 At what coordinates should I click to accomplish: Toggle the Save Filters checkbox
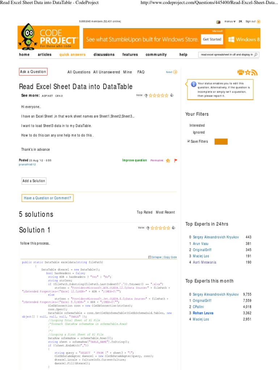click(x=189, y=141)
